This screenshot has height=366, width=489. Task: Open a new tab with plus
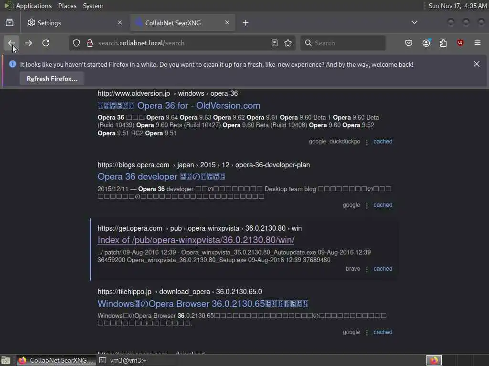click(246, 23)
